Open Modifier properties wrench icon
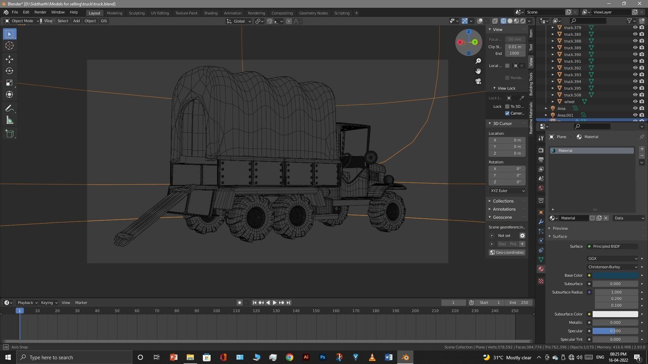The height and width of the screenshot is (364, 648). 541,222
